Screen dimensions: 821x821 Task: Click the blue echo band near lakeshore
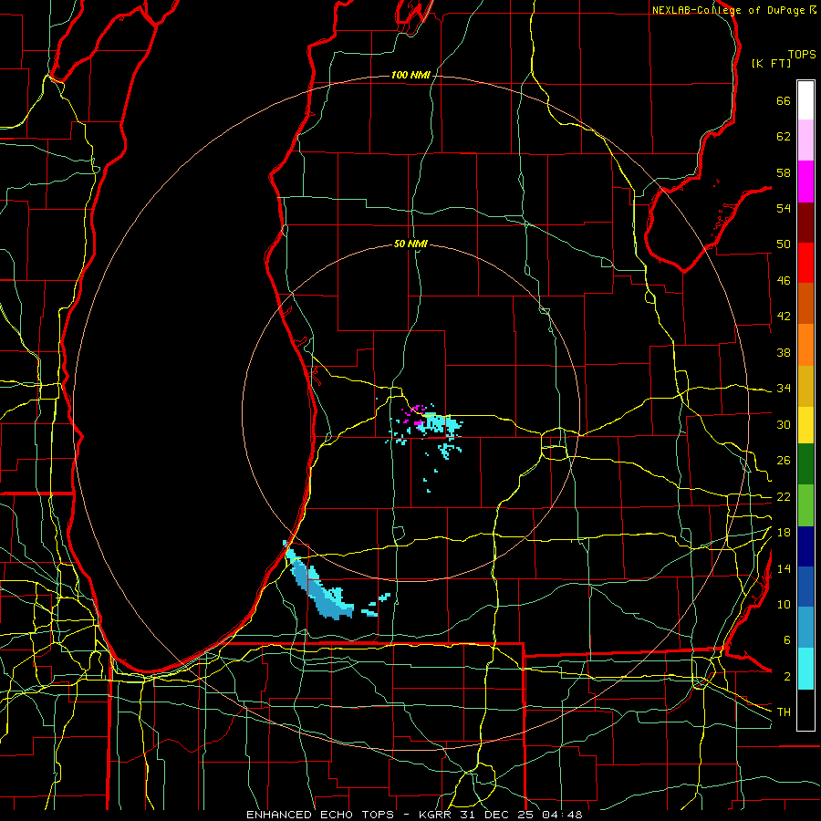[x=317, y=582]
